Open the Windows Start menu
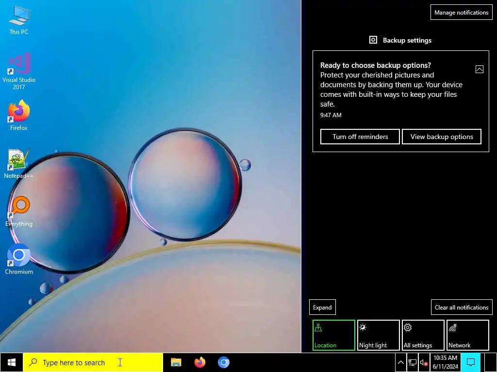The height and width of the screenshot is (372, 497). pos(12,362)
